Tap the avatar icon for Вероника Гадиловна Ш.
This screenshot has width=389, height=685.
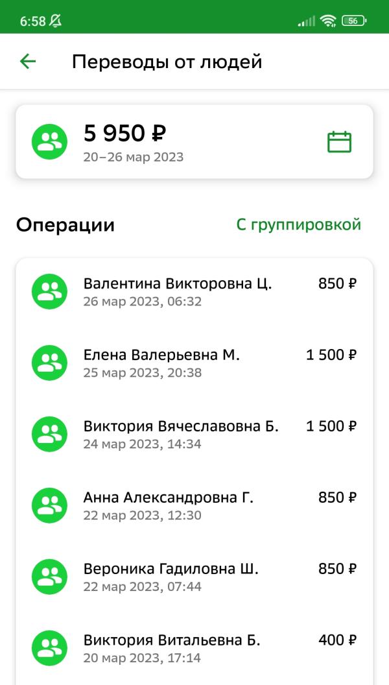click(49, 577)
